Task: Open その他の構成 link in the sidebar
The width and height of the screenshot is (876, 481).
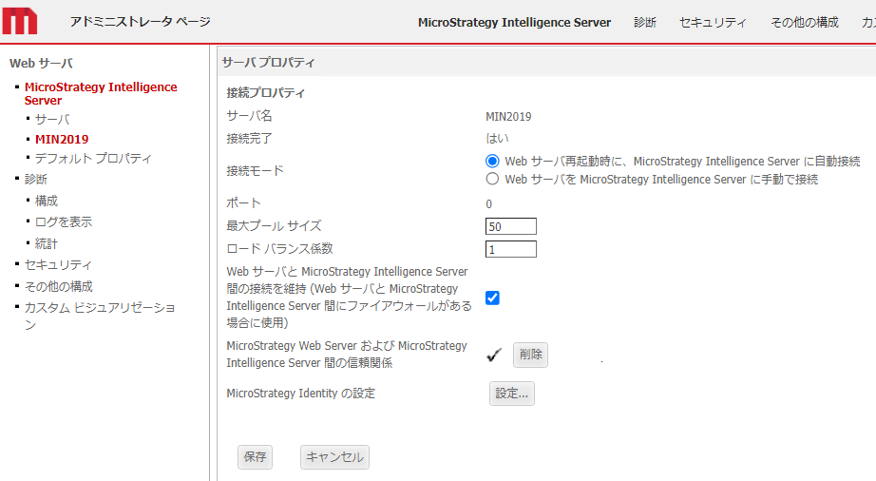Action: click(x=58, y=286)
